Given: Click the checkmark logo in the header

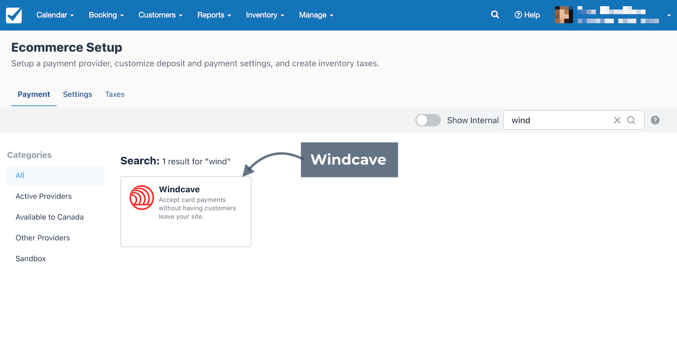Looking at the screenshot, I should (x=14, y=15).
